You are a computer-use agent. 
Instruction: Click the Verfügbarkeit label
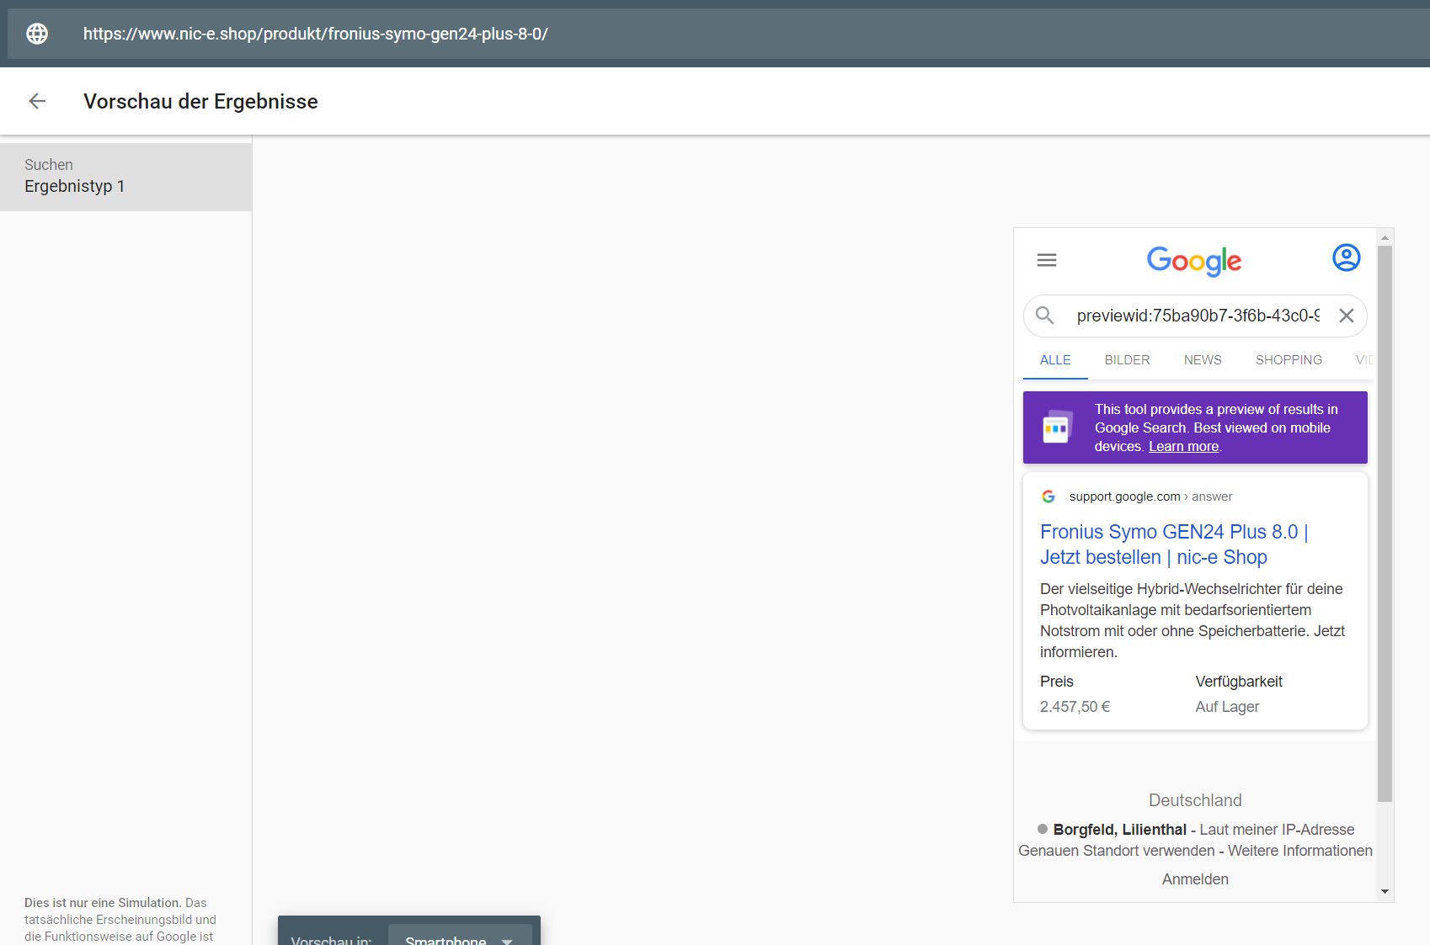pyautogui.click(x=1239, y=682)
